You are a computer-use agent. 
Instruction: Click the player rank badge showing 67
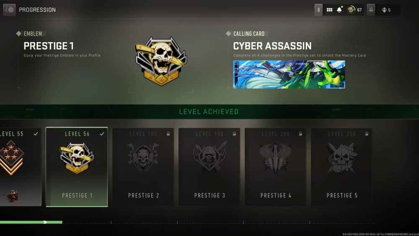354,10
